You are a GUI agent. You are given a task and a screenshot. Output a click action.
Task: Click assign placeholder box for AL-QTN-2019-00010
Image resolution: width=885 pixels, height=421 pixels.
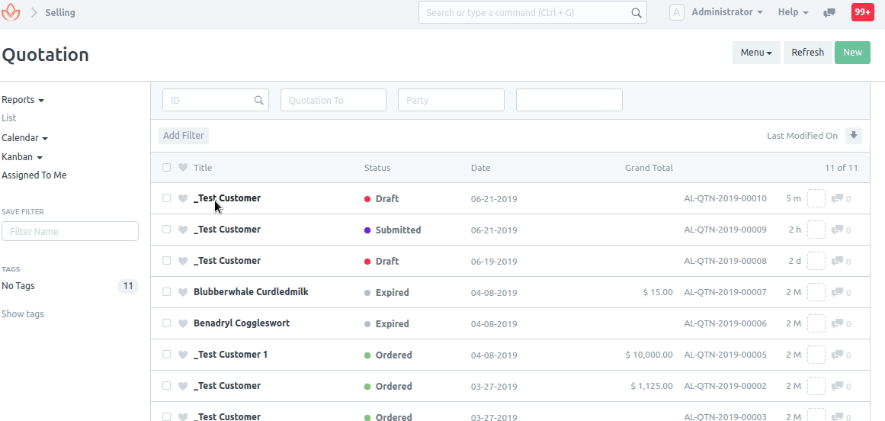click(x=816, y=198)
